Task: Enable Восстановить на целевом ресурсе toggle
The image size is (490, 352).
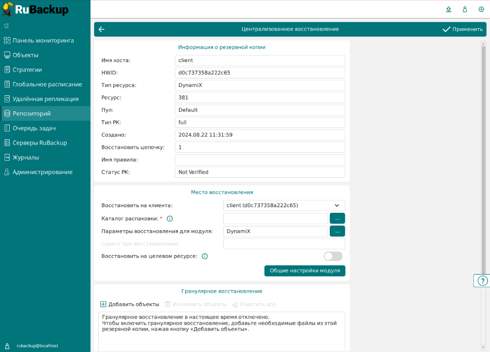Action: click(x=333, y=256)
